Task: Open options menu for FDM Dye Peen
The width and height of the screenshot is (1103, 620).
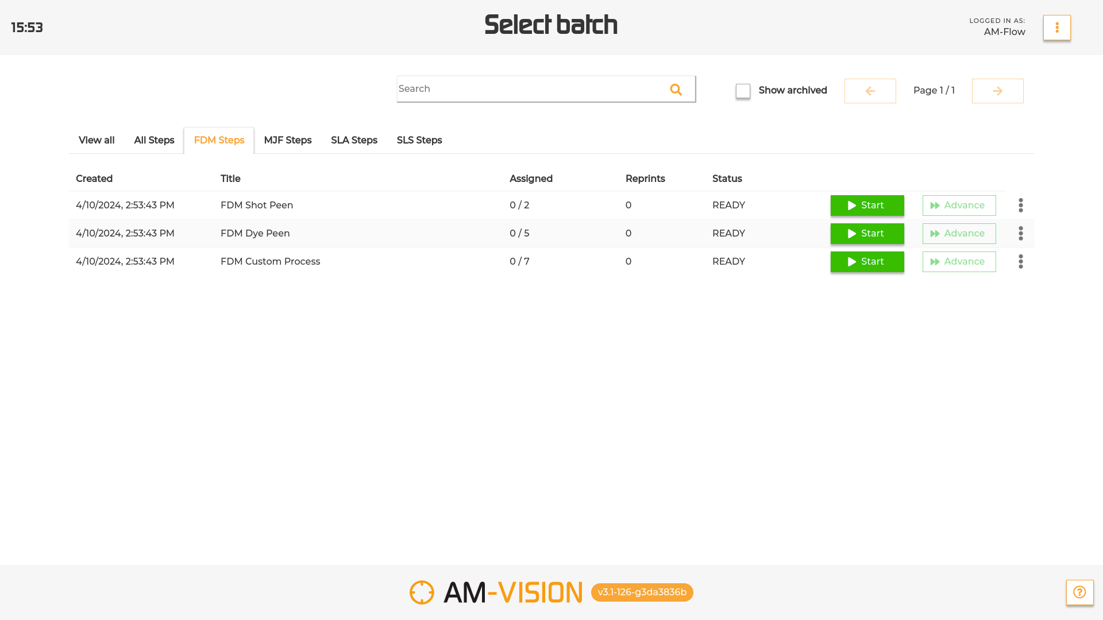Action: point(1020,233)
